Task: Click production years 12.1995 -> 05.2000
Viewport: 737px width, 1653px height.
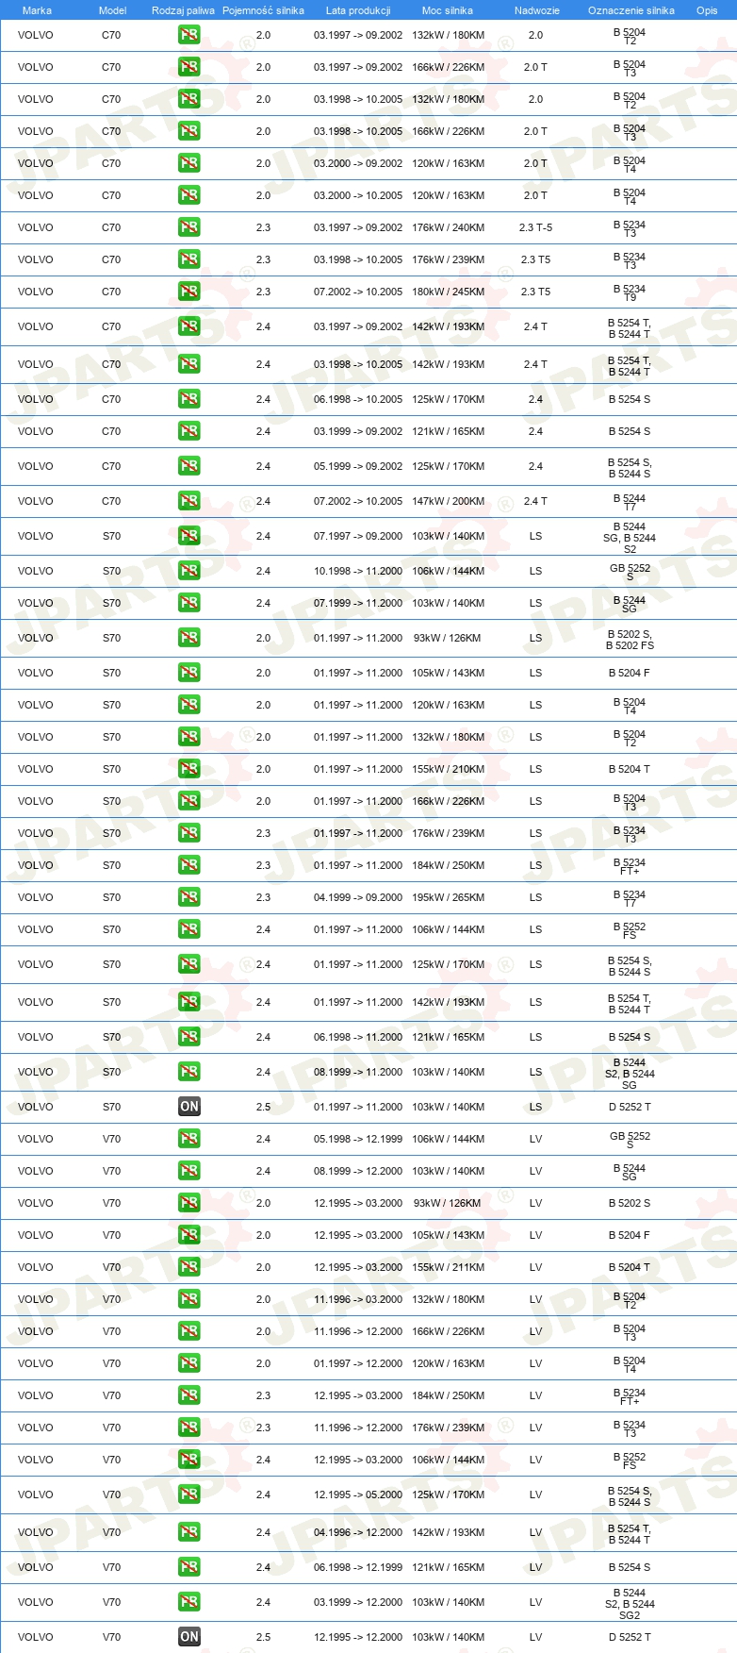Action: point(358,1494)
